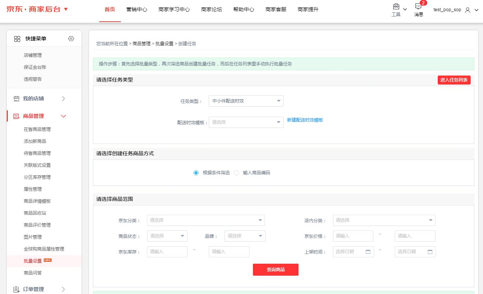
Task: Open the 配送时效模板 dropdown
Action: [x=246, y=122]
